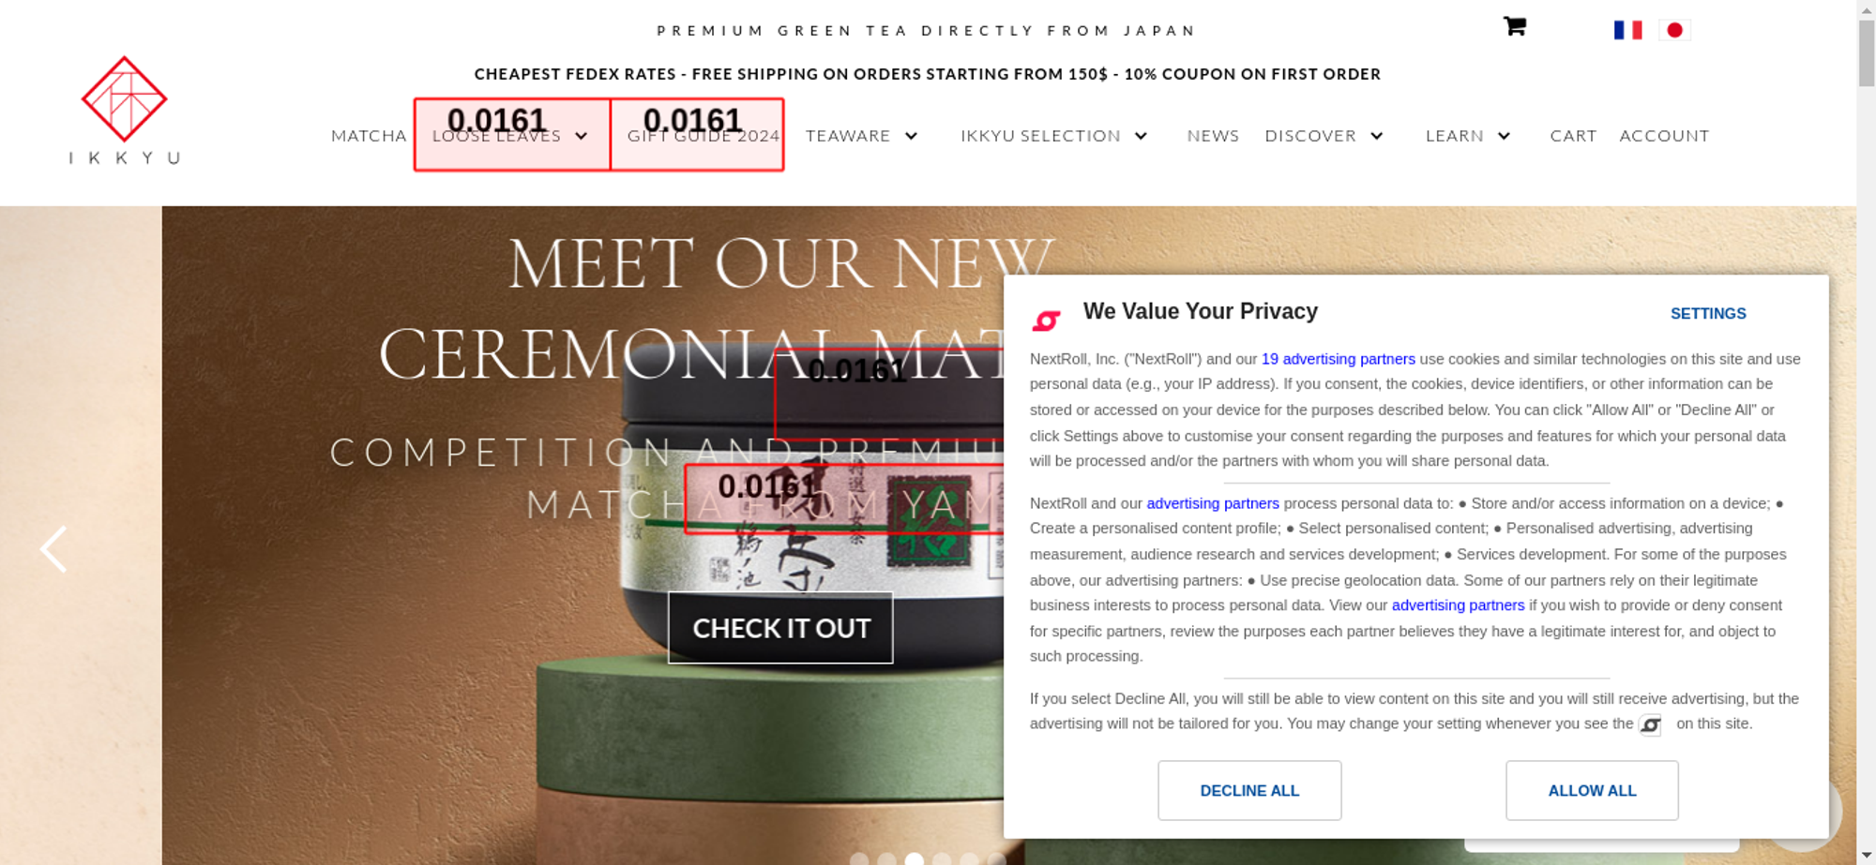Open the Matcha menu item
The height and width of the screenshot is (865, 1876).
tap(369, 136)
